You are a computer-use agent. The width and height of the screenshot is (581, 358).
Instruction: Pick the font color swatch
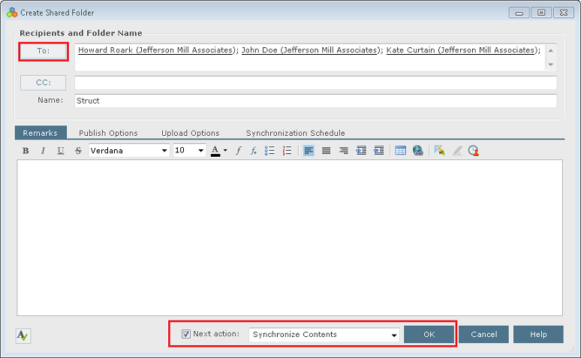pos(215,151)
